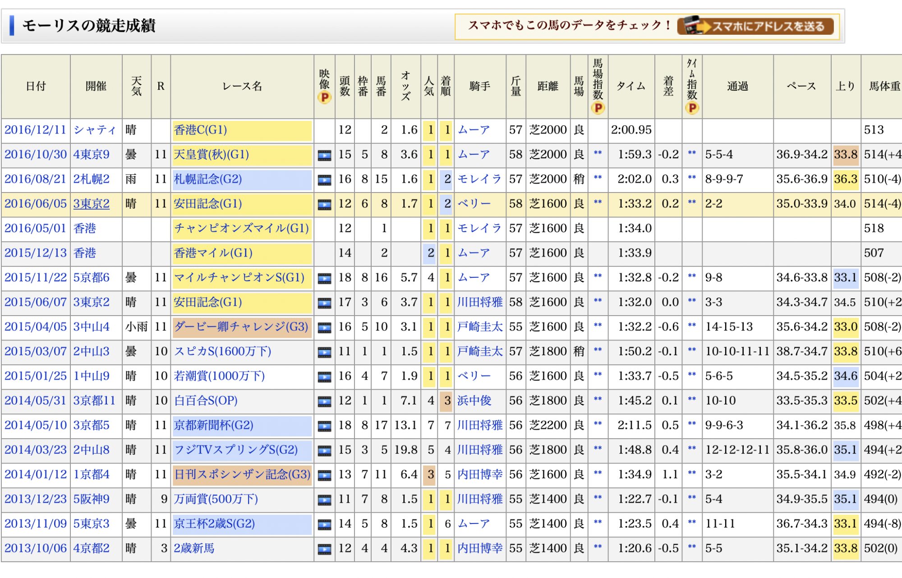
Task: Click スマホにアドレスを送る button
Action: [x=756, y=26]
